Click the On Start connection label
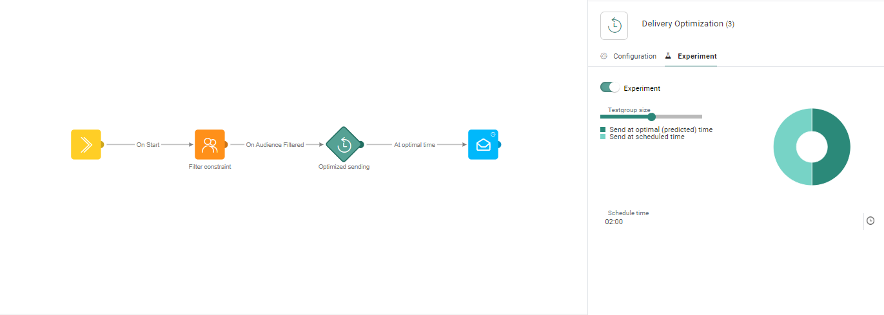 tap(148, 145)
